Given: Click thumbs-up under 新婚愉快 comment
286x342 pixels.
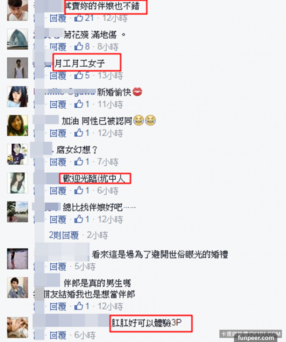Looking at the screenshot, I should pyautogui.click(x=78, y=104).
